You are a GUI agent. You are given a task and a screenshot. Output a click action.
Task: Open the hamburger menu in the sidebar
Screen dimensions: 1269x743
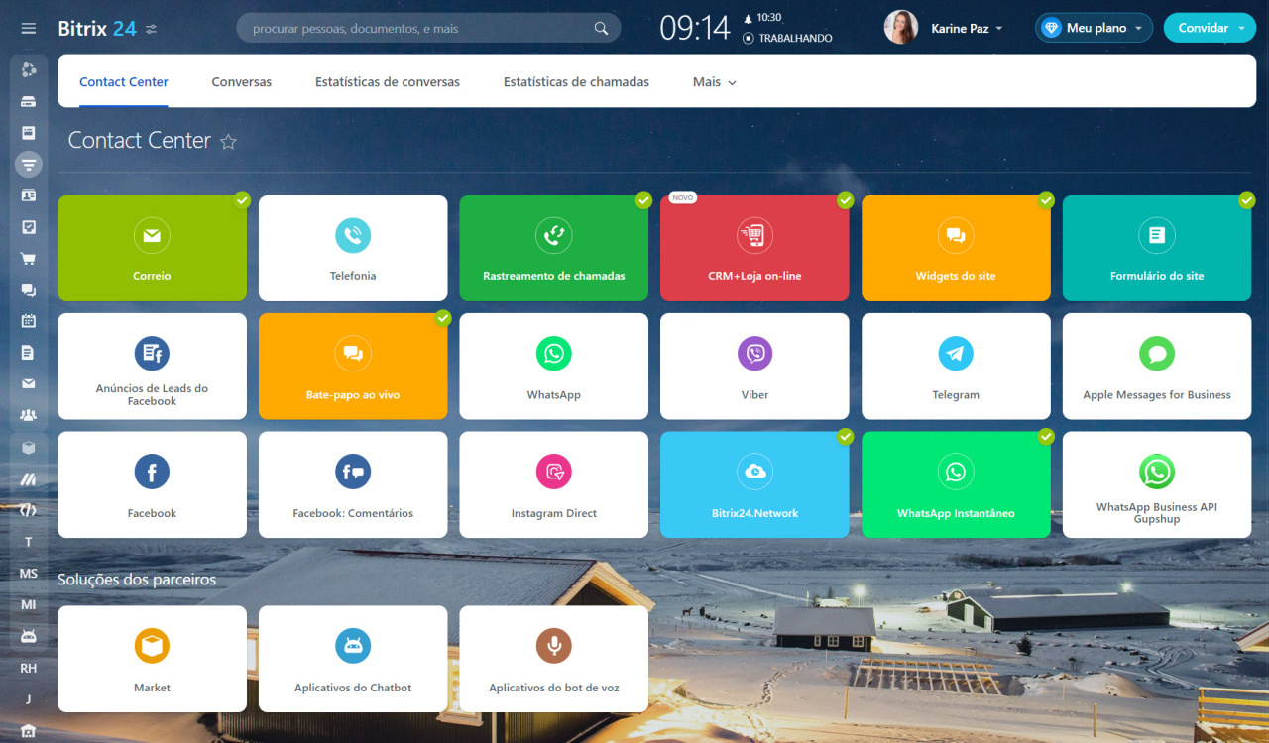tap(28, 28)
